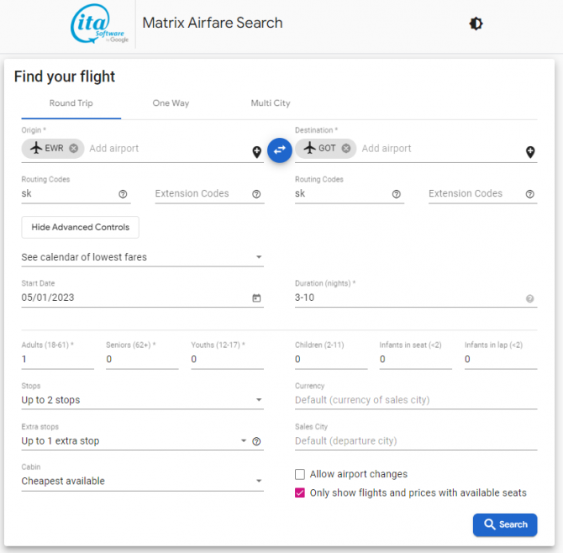563x553 pixels.
Task: Click the swap origin and destination button
Action: (279, 150)
